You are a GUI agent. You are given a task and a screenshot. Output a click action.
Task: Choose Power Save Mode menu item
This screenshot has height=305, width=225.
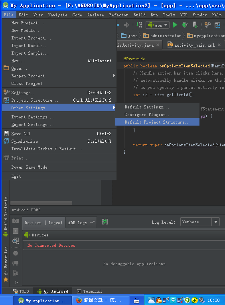pos(59,167)
